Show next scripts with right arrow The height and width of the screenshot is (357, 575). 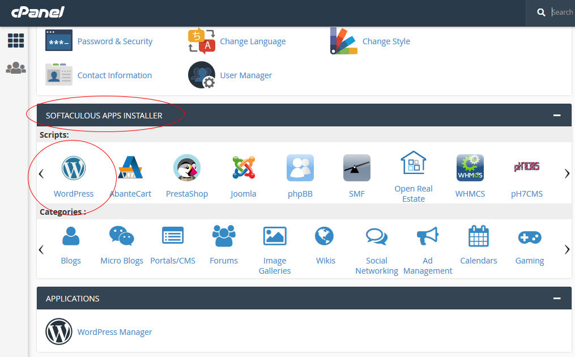coord(567,173)
